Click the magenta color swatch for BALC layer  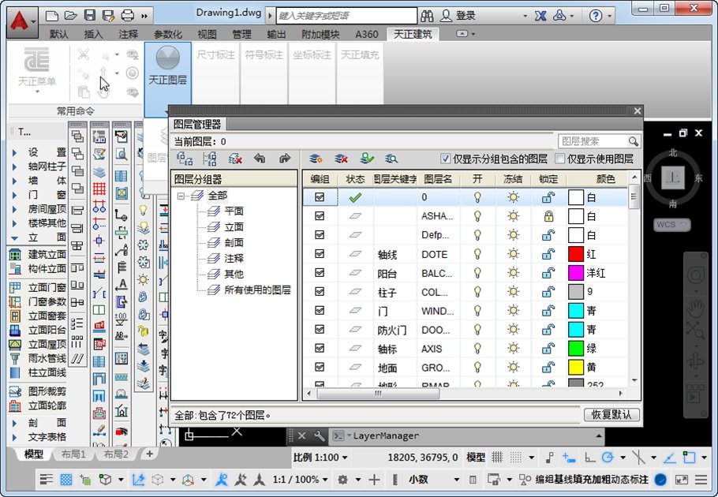pyautogui.click(x=576, y=273)
